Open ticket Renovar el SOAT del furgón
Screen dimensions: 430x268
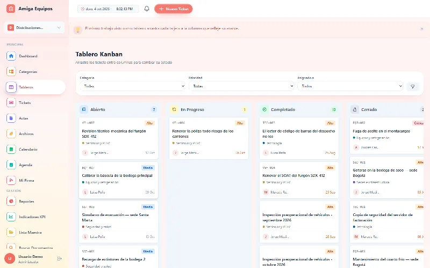[x=299, y=180]
